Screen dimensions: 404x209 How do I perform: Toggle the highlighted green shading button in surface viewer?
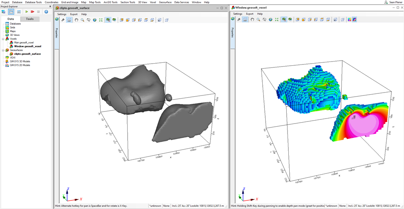coord(108,20)
